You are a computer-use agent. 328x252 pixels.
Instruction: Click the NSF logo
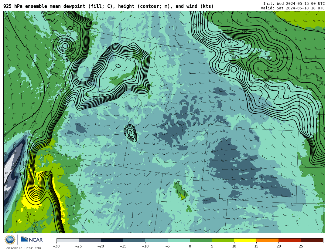10,240
